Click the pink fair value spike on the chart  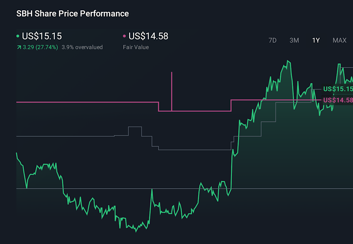pos(172,88)
